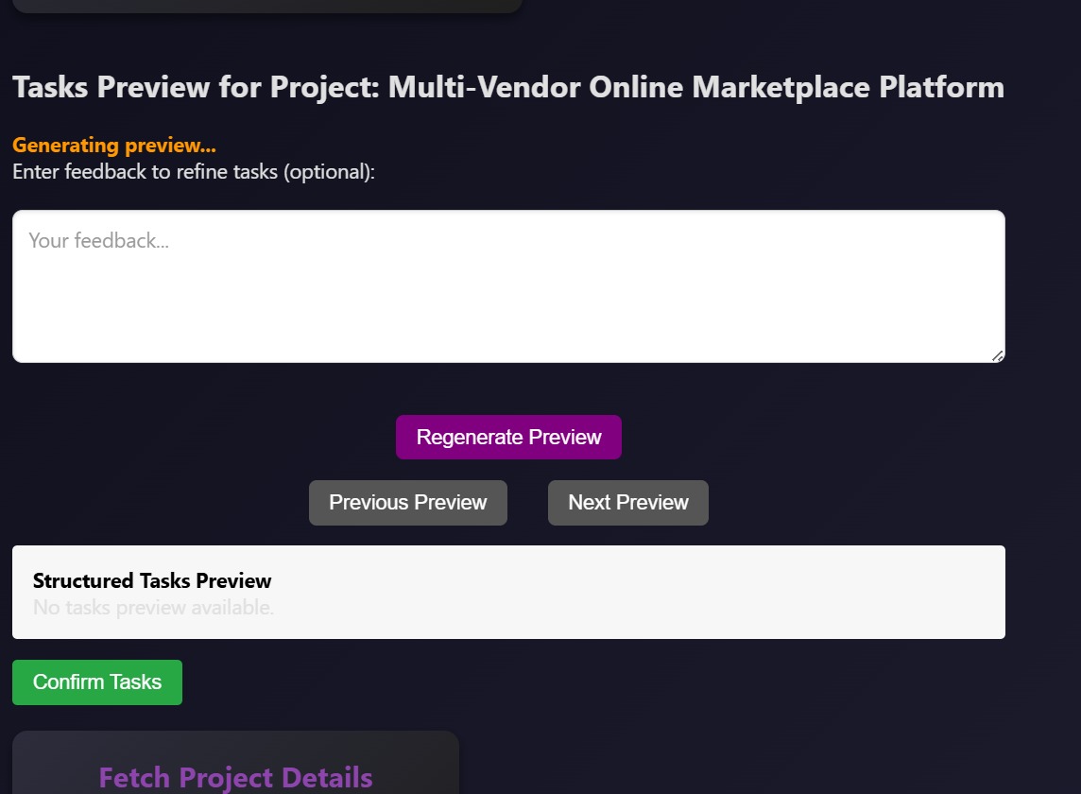Screen dimensions: 1081x794
Task: Click the Structured Tasks Preview heading
Action: 152,580
